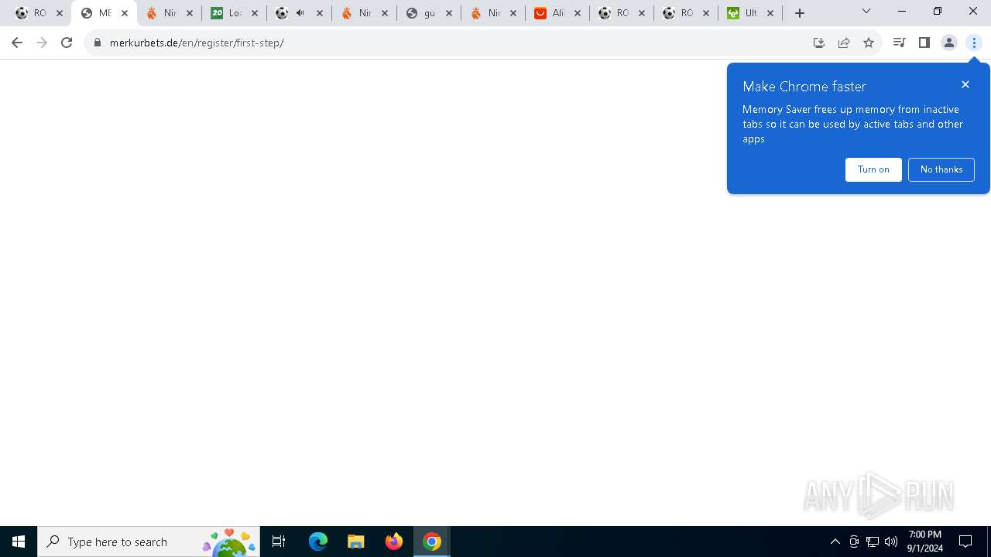Open the Chrome profile icon
This screenshot has width=991, height=557.
pos(949,43)
